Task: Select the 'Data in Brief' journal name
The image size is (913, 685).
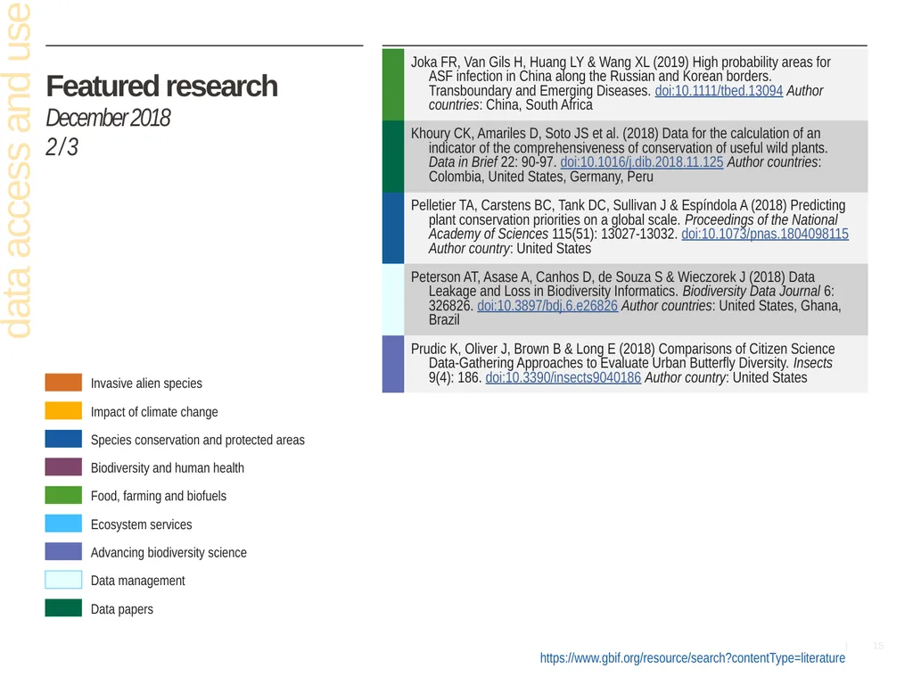Action: (463, 162)
